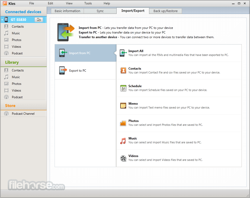Click the red Music note icon
Screen dimensions: 250x198
click(x=123, y=141)
